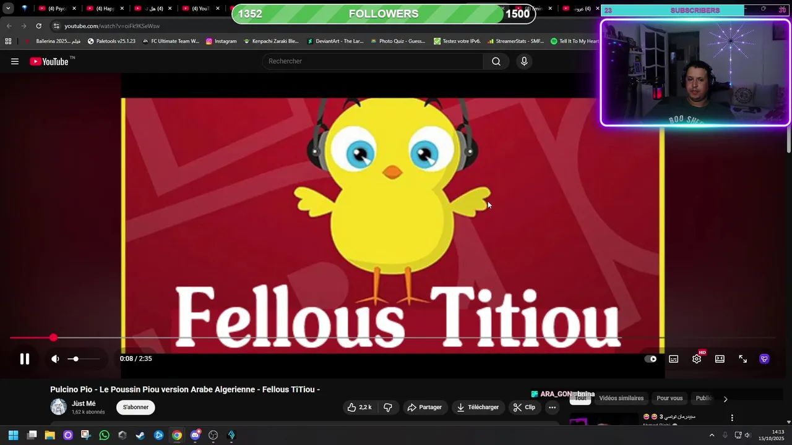This screenshot has width=792, height=445.
Task: Adjust the player volume slider
Action: (84, 358)
